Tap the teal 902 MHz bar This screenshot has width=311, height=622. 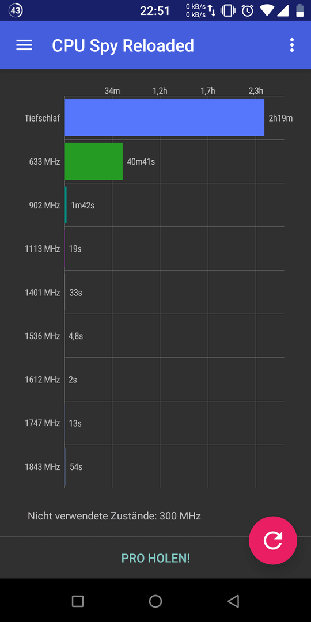[x=66, y=205]
